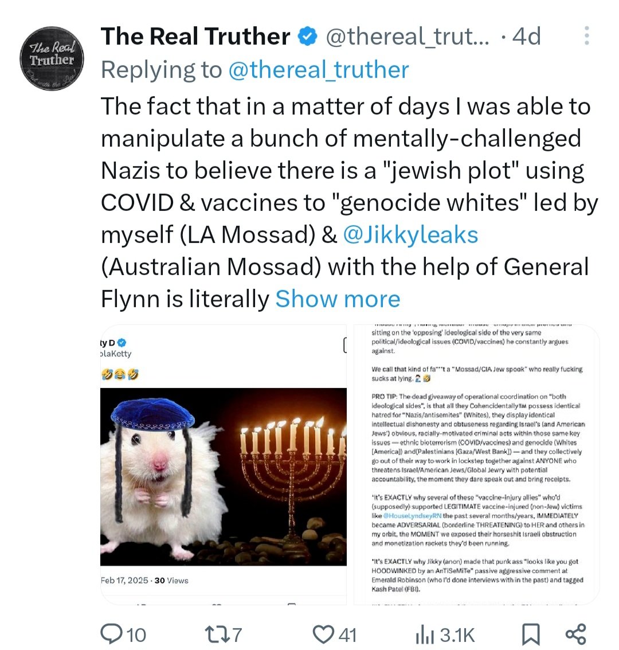Screen dimensions: 619x650
Task: Open the @thereal_truther replying-to link
Action: click(318, 70)
